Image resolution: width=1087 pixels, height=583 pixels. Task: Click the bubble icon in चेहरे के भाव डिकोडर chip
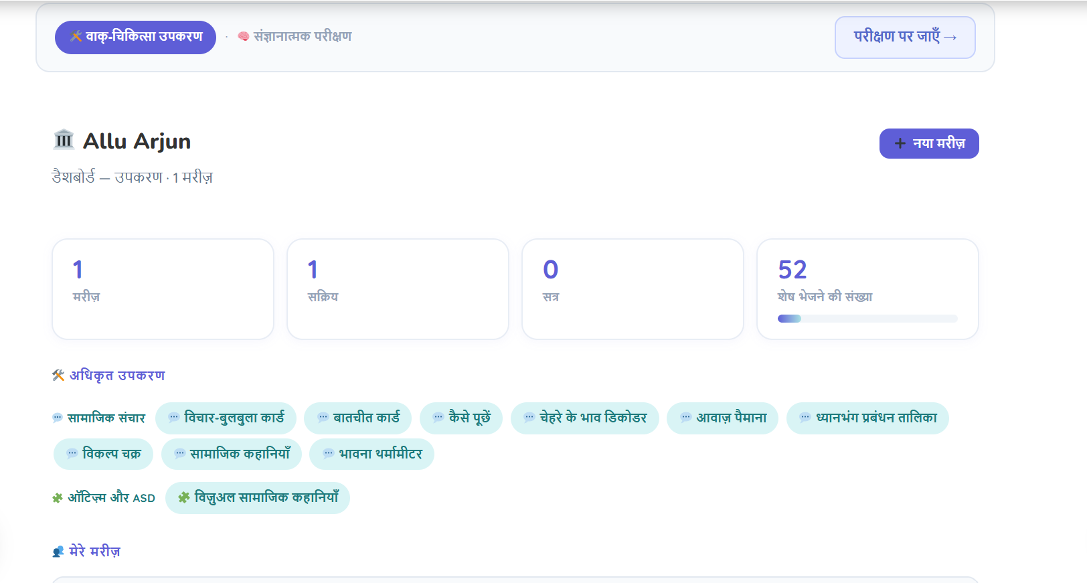click(x=529, y=418)
